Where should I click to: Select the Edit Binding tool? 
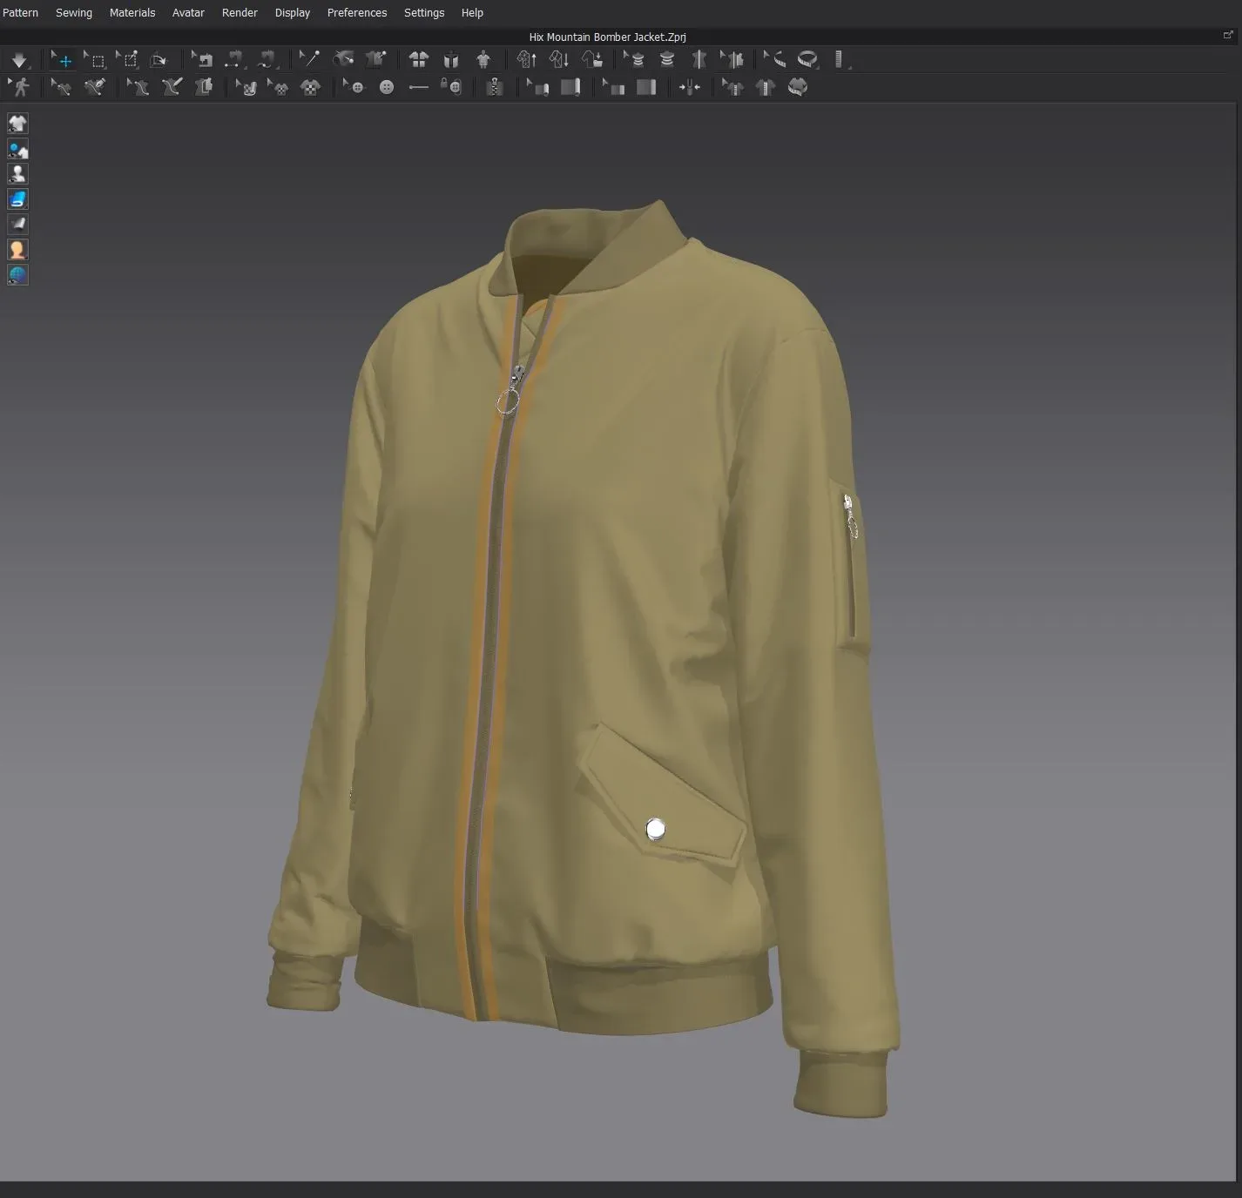click(x=614, y=87)
